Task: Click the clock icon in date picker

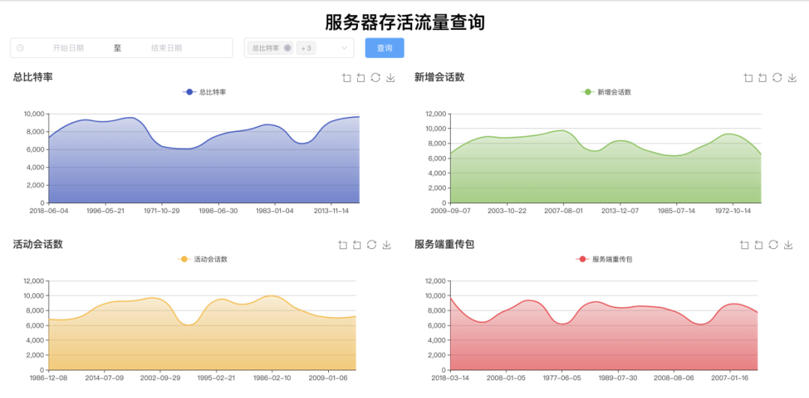Action: tap(20, 48)
